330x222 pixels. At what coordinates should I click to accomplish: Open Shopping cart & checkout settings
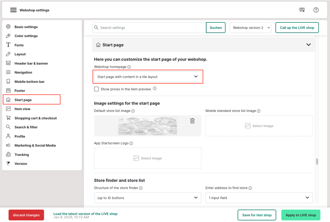coord(35,118)
